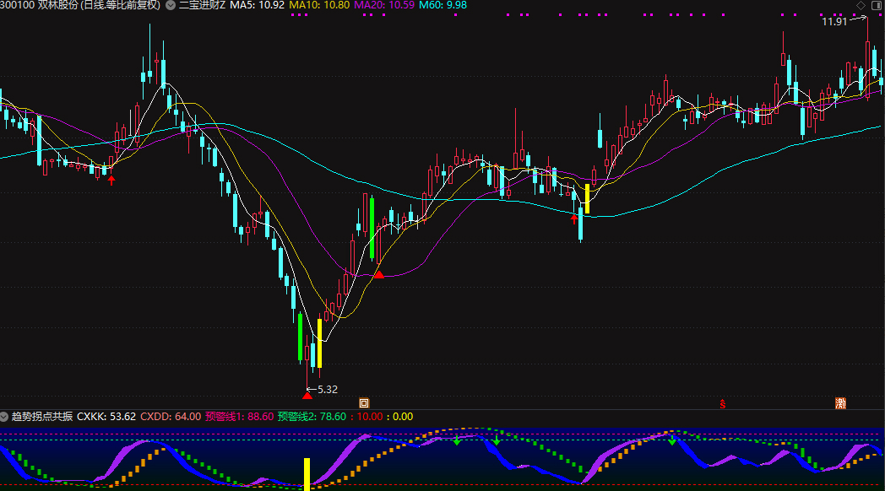Click the orange 激 marker icon
The image size is (885, 491).
click(x=840, y=402)
